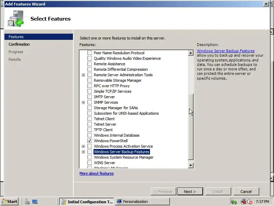Select Windows Process Activation Service label
Viewport: 274px width, 206px height.
tap(123, 146)
